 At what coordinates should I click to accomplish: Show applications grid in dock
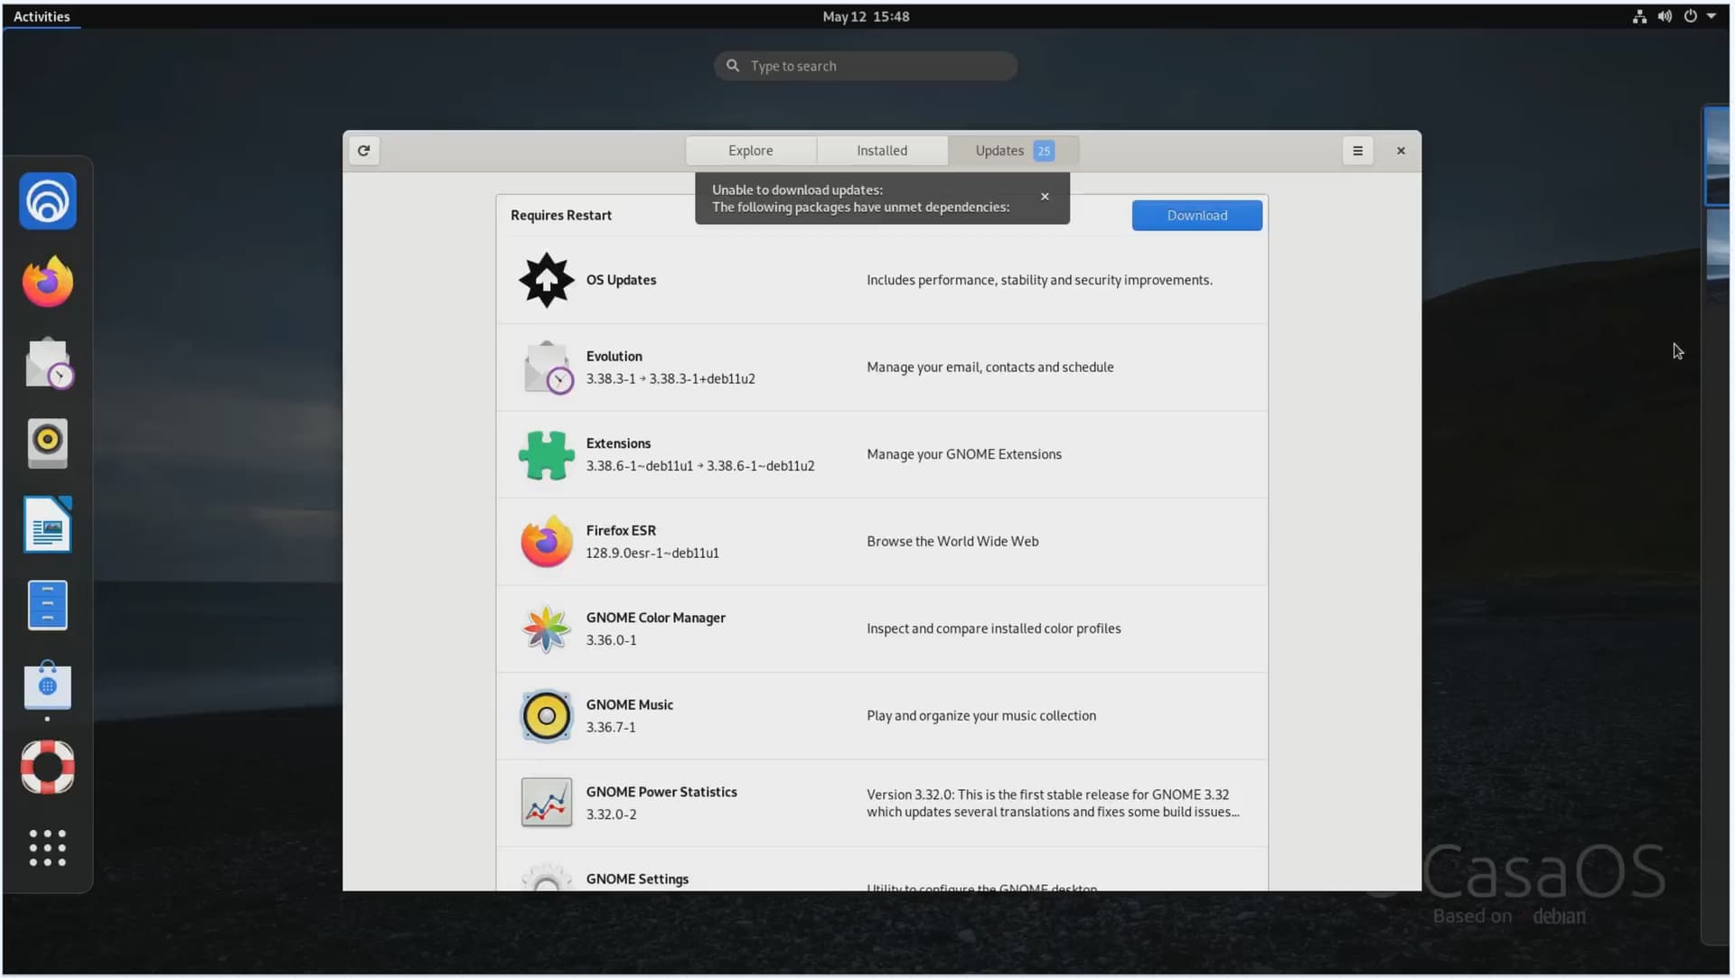[48, 848]
